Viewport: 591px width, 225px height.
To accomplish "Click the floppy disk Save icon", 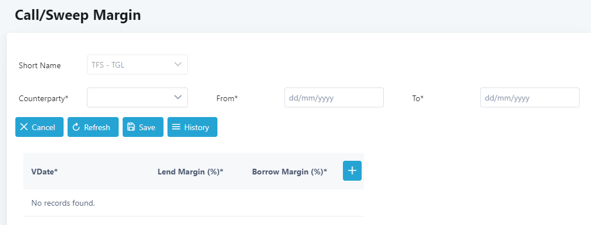I will coord(131,127).
